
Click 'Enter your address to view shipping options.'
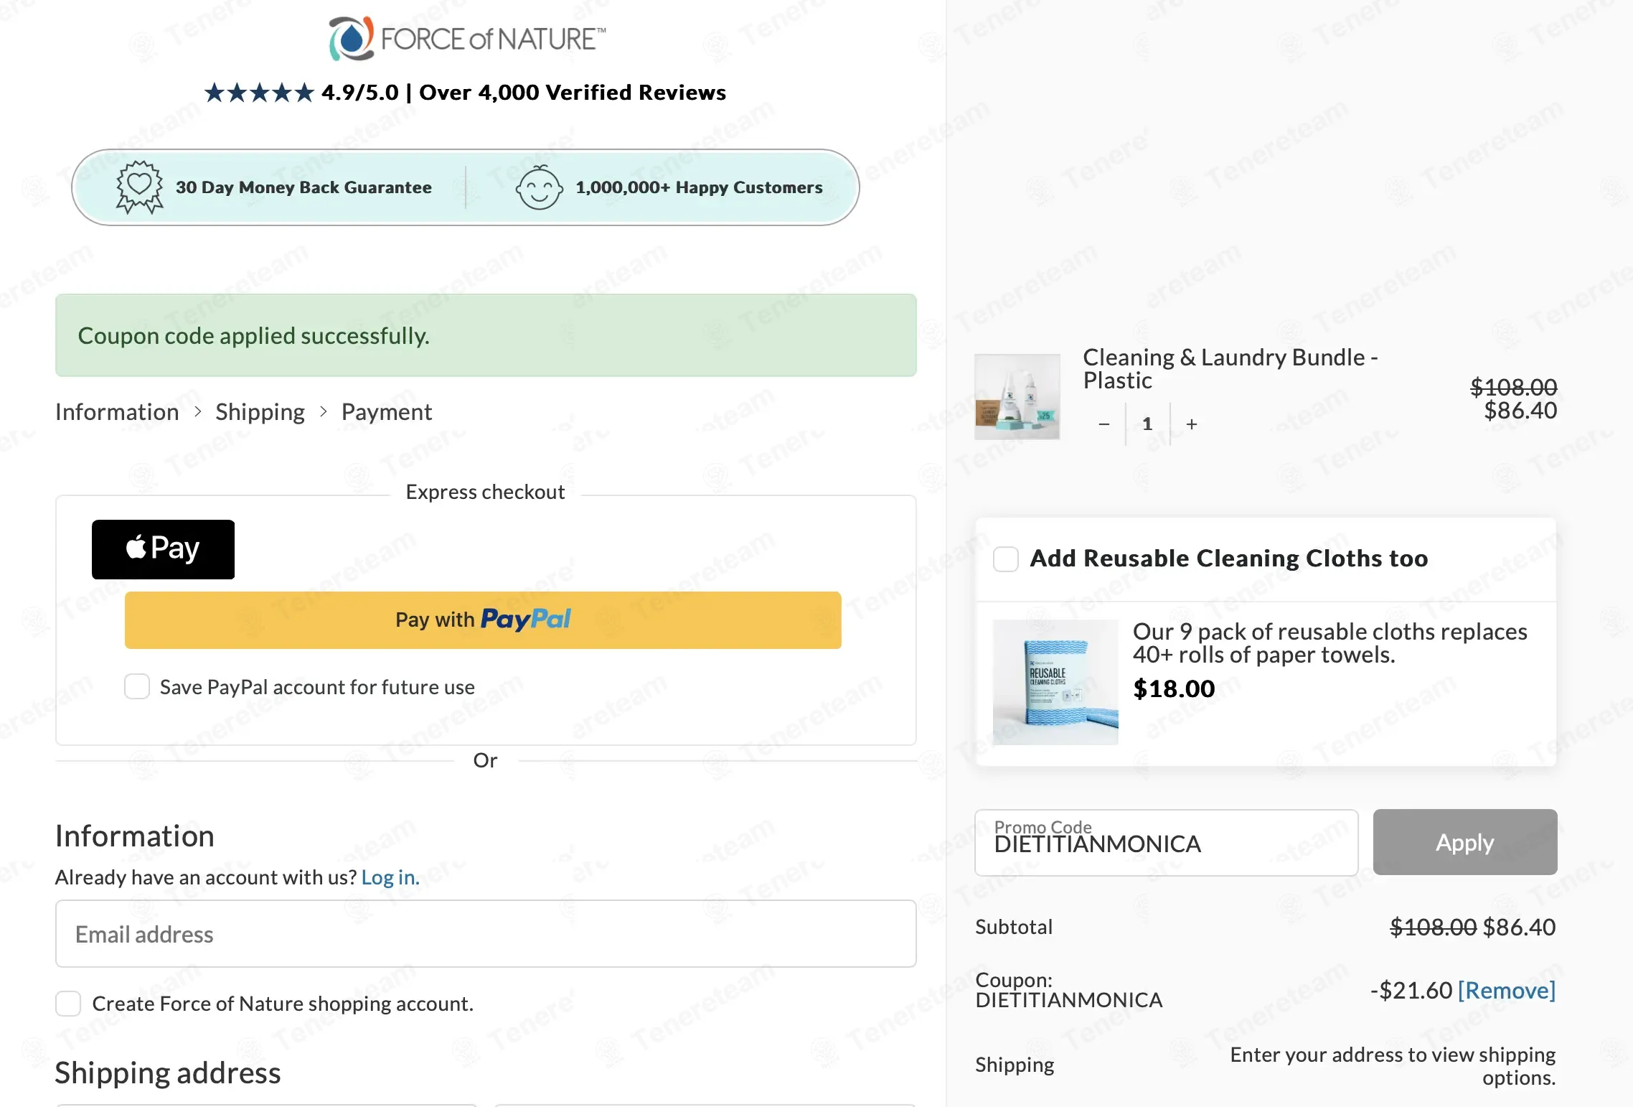1393,1065
